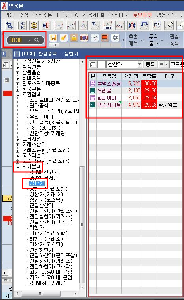Open the ETF/ELW menu
184x300 pixels.
point(68,15)
